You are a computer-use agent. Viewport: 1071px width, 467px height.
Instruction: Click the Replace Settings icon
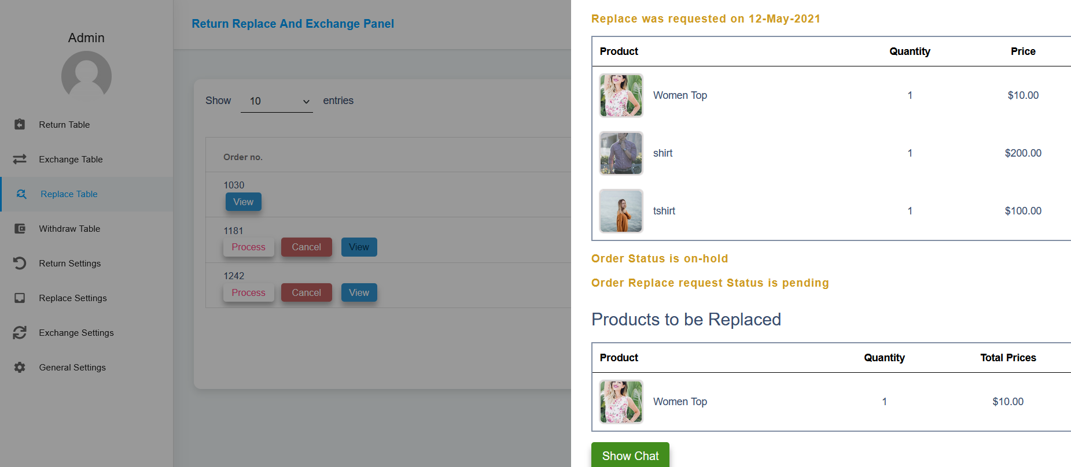(20, 298)
